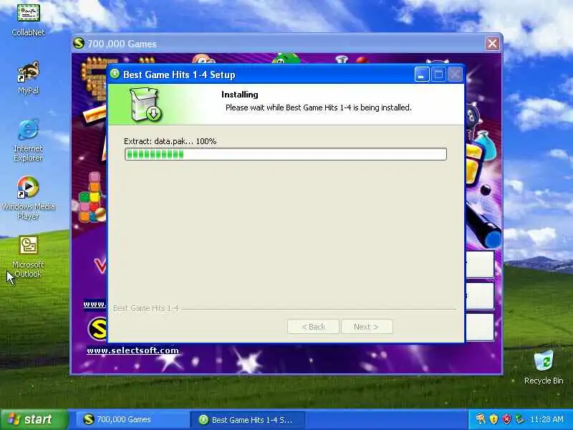The image size is (573, 430).
Task: Click the 'Installing' heading text
Action: pyautogui.click(x=240, y=95)
